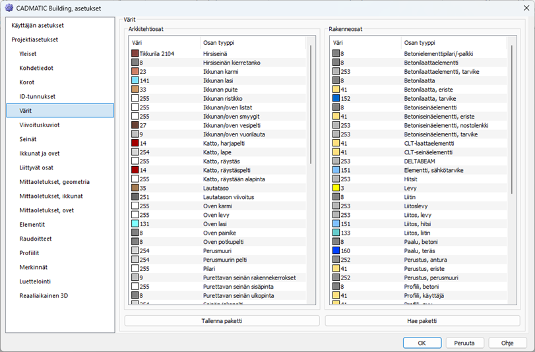Select Käyttäjän asetukset in the sidebar
Screen dimensions: 535x352
point(38,25)
